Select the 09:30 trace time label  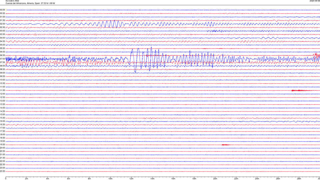[x=3, y=76]
